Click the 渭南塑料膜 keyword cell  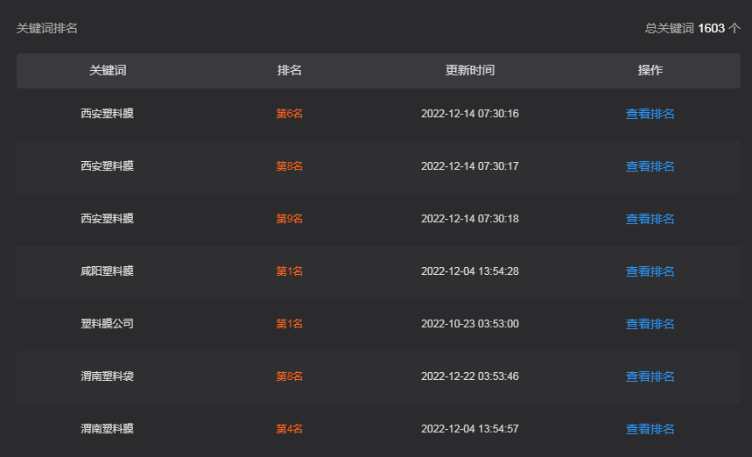tap(107, 429)
